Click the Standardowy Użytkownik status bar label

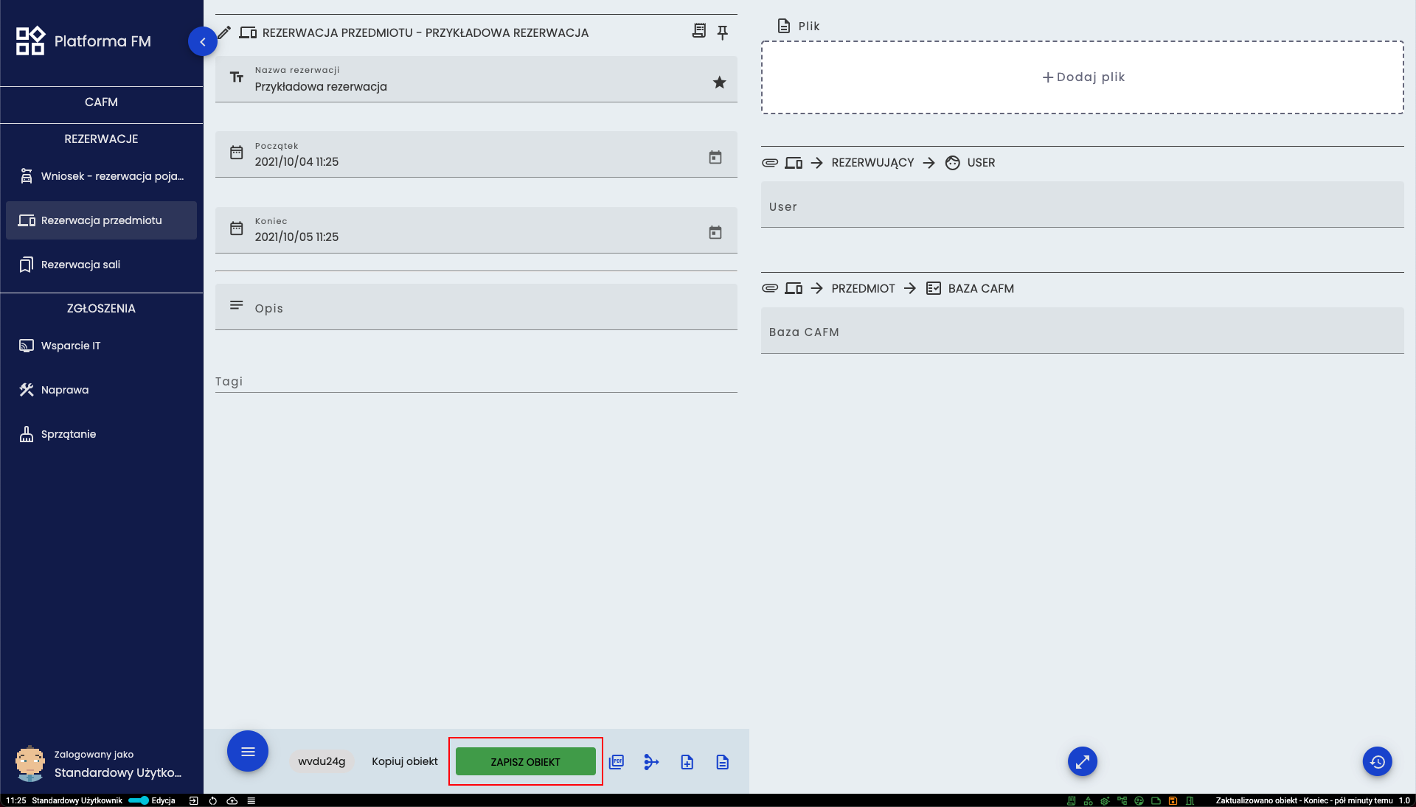[77, 800]
